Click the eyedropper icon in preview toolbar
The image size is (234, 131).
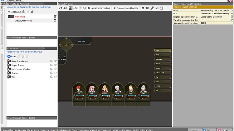click(x=152, y=8)
